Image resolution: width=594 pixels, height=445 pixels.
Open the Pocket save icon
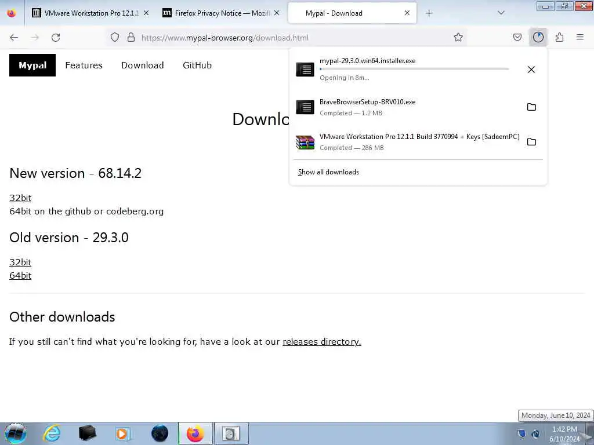517,38
